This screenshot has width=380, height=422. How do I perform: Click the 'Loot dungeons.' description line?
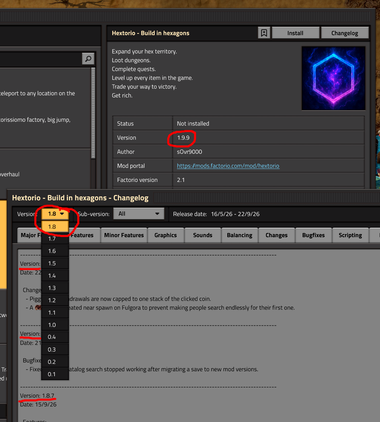tap(131, 60)
